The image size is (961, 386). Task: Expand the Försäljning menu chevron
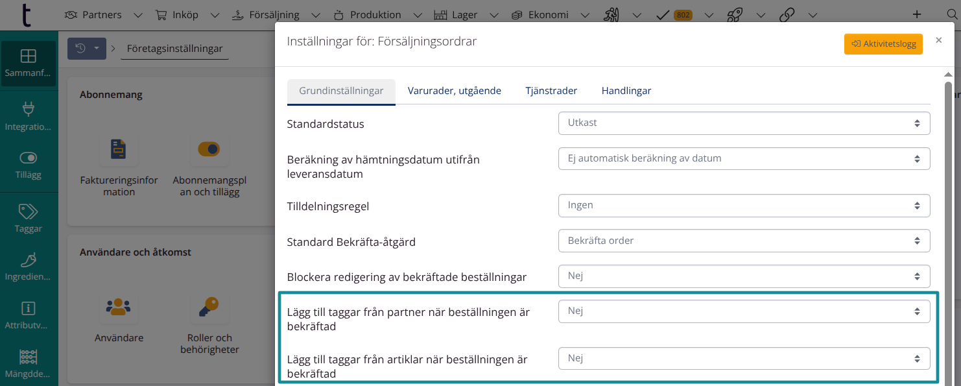316,14
